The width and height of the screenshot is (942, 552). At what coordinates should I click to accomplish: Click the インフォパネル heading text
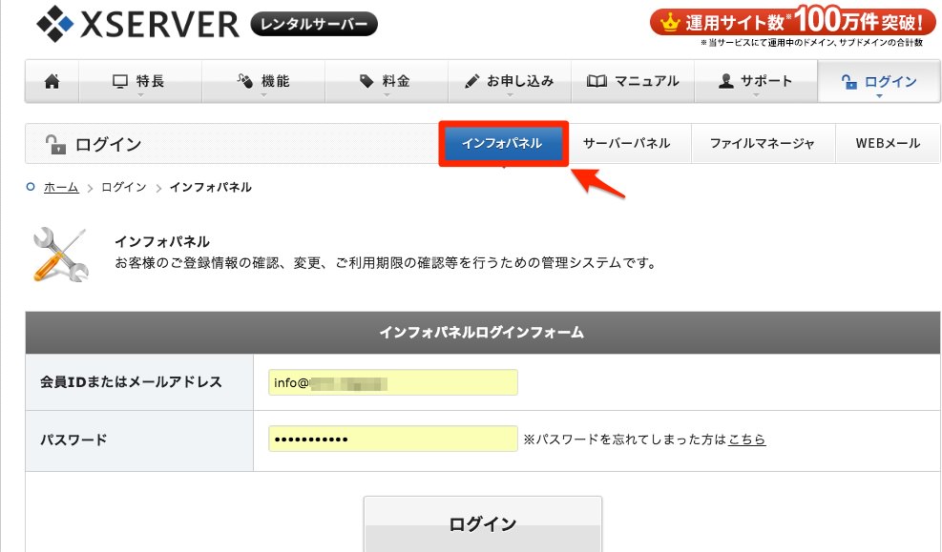tap(162, 242)
